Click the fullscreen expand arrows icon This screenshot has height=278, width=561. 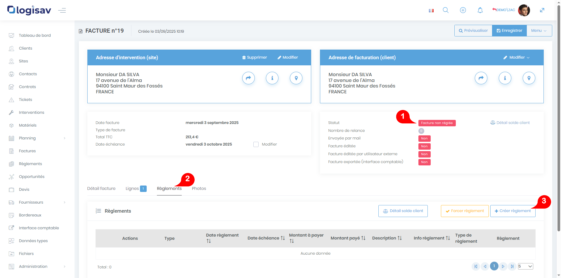click(x=542, y=10)
